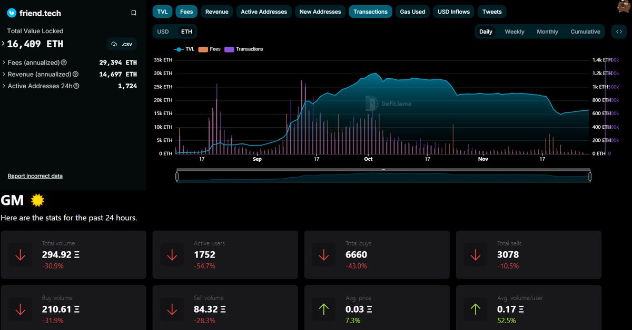Screen dimensions: 632x330
Task: Toggle the TVL chart metric
Action: 162,12
